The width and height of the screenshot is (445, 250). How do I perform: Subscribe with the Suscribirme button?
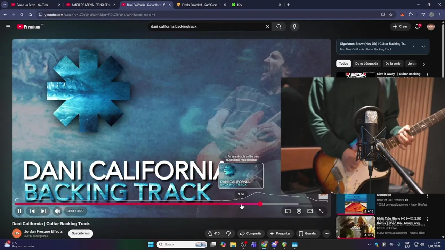click(81, 233)
